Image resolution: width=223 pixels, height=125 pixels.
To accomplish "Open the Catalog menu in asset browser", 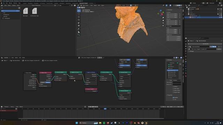I will point(14,6).
